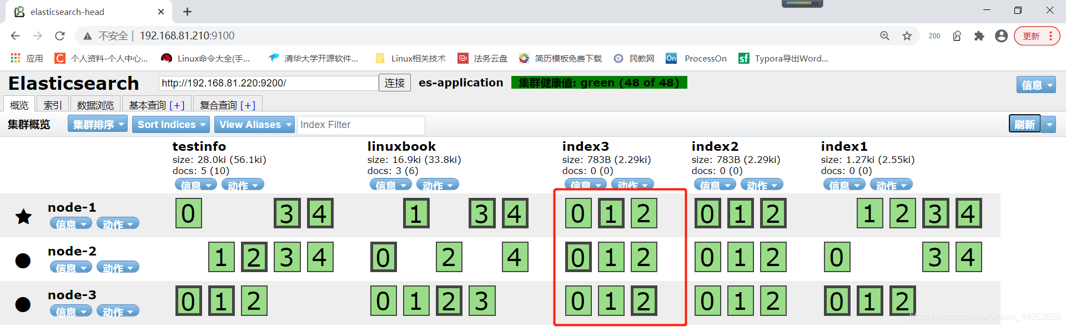Click the forward navigation arrow
Image resolution: width=1066 pixels, height=327 pixels.
[37, 36]
